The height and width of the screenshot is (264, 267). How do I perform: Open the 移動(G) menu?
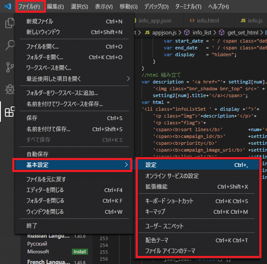(x=128, y=7)
